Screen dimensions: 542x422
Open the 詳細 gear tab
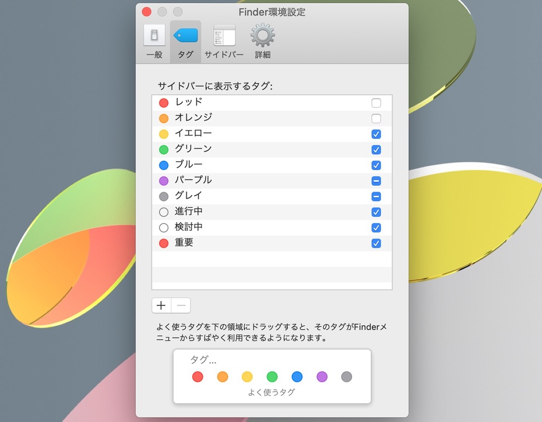[x=263, y=42]
